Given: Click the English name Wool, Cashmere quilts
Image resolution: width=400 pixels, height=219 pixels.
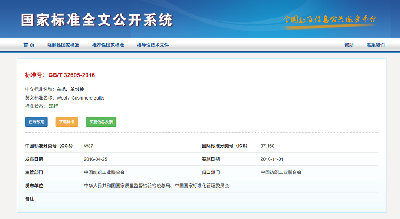Looking at the screenshot, I should [x=80, y=98].
